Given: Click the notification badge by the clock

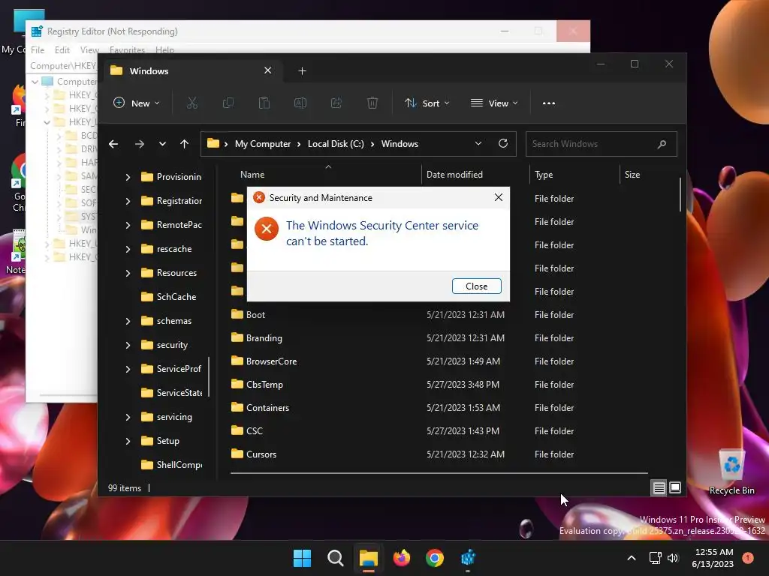Looking at the screenshot, I should (748, 557).
